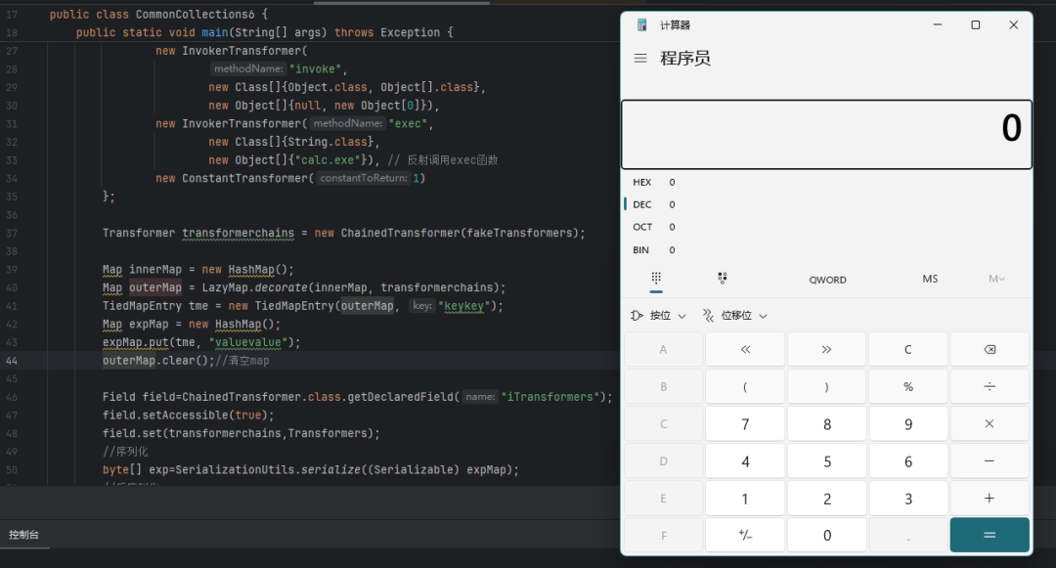The image size is (1056, 568).
Task: Click the 程序员 programmer mode title
Action: point(684,59)
